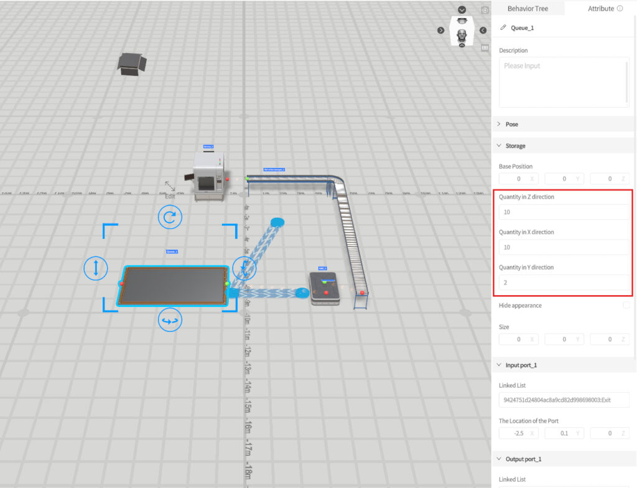Click the rotate gizmo above the queue

[170, 217]
